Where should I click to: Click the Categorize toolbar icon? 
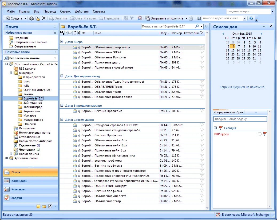pyautogui.click(x=126, y=18)
